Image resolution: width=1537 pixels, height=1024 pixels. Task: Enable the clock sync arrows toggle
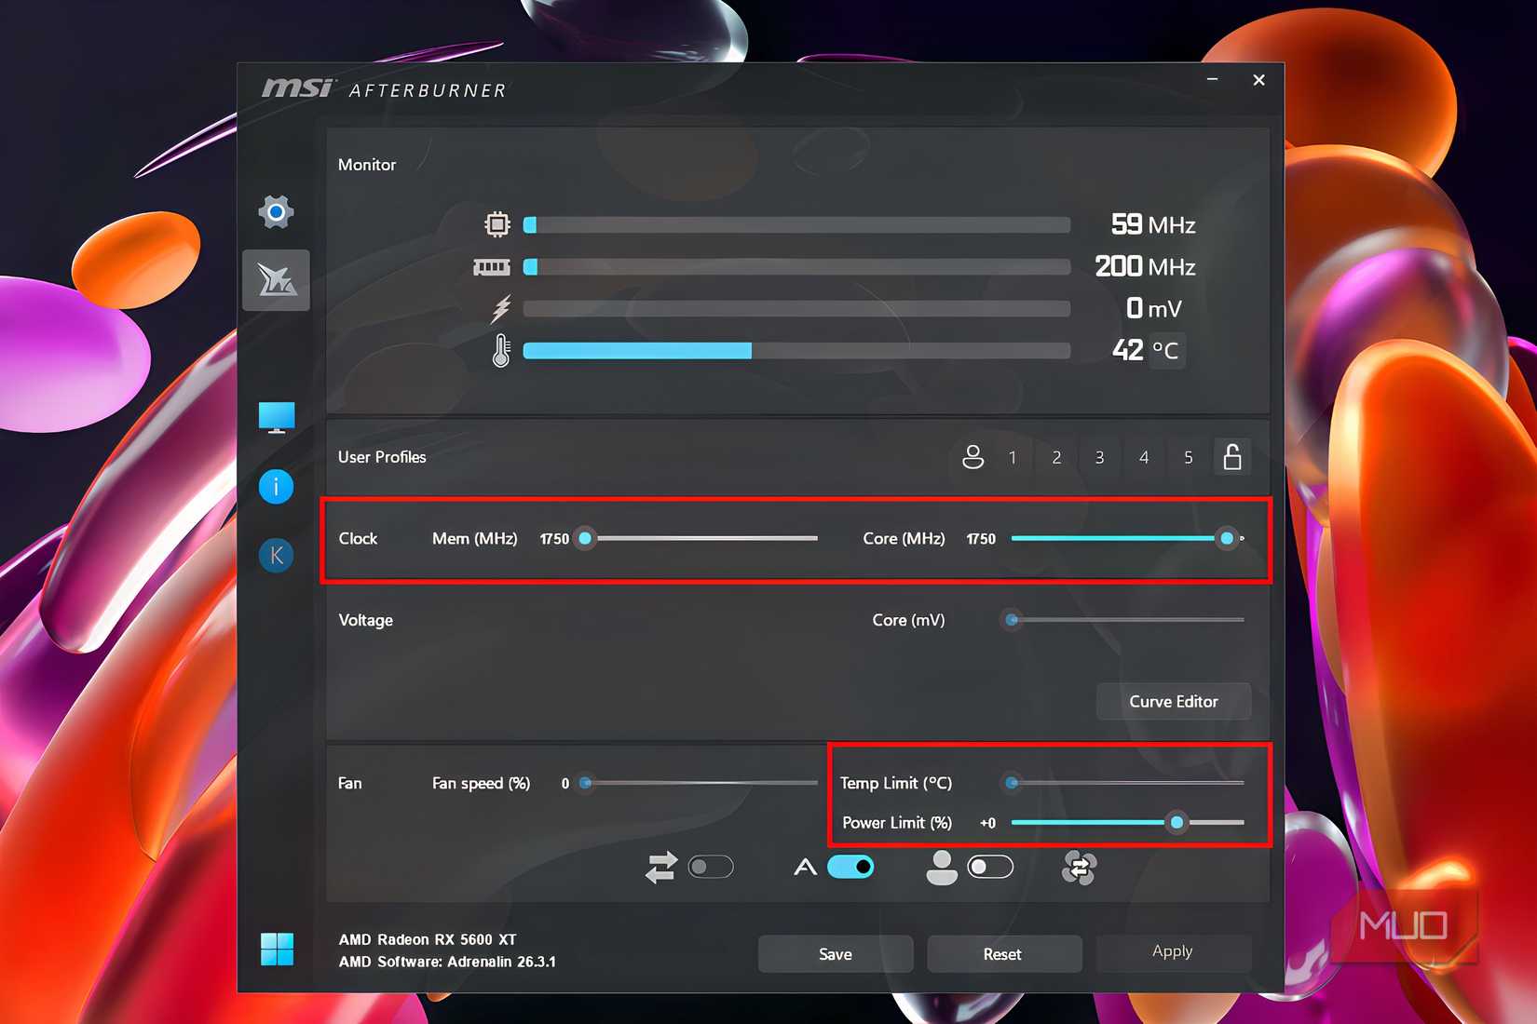[711, 867]
